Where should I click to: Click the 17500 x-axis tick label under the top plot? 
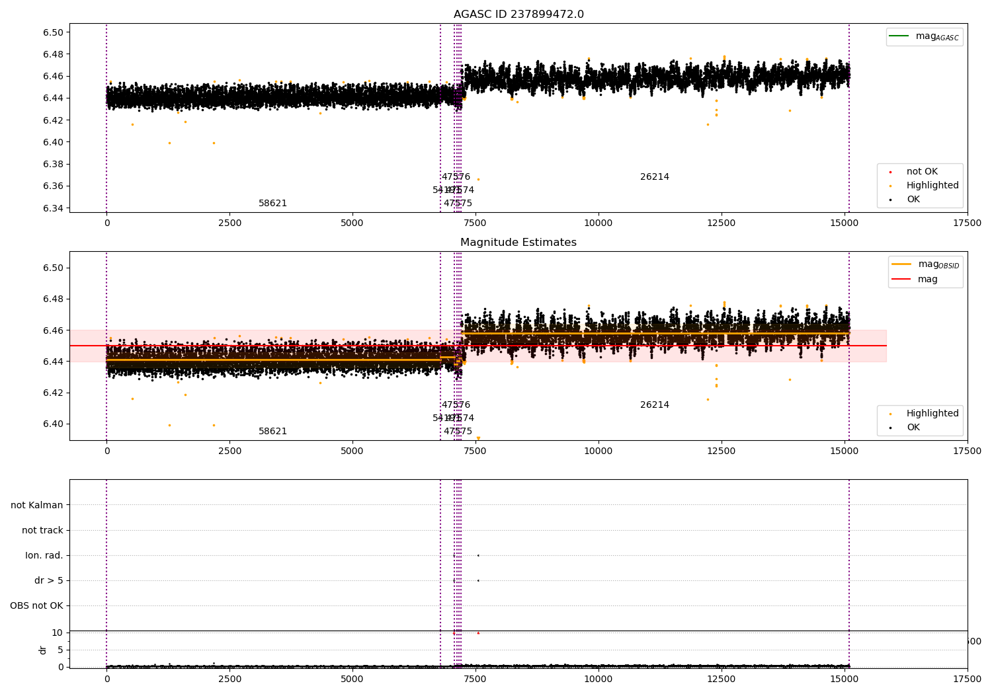coord(968,223)
